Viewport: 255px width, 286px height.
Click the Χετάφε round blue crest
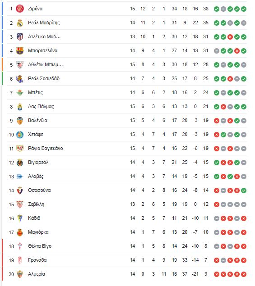click(x=20, y=135)
